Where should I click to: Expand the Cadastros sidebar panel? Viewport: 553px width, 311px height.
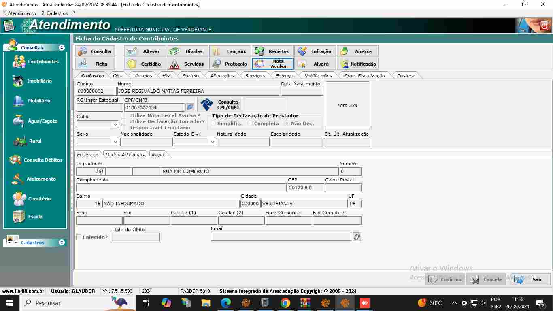[62, 243]
